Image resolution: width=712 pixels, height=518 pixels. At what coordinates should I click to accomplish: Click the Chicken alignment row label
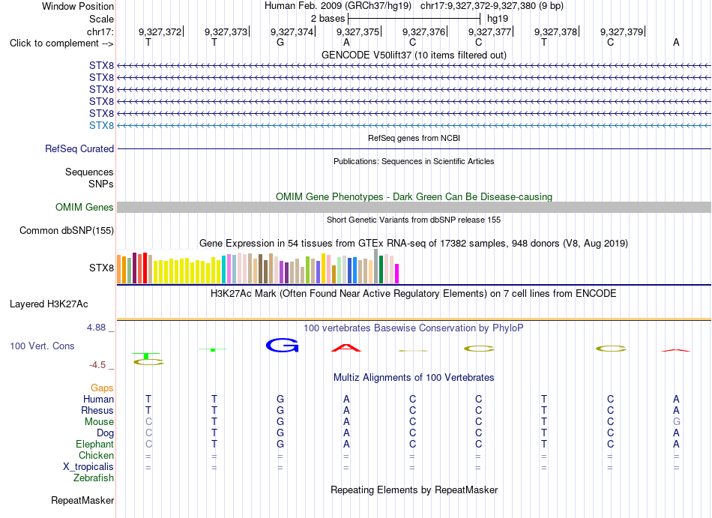point(96,455)
